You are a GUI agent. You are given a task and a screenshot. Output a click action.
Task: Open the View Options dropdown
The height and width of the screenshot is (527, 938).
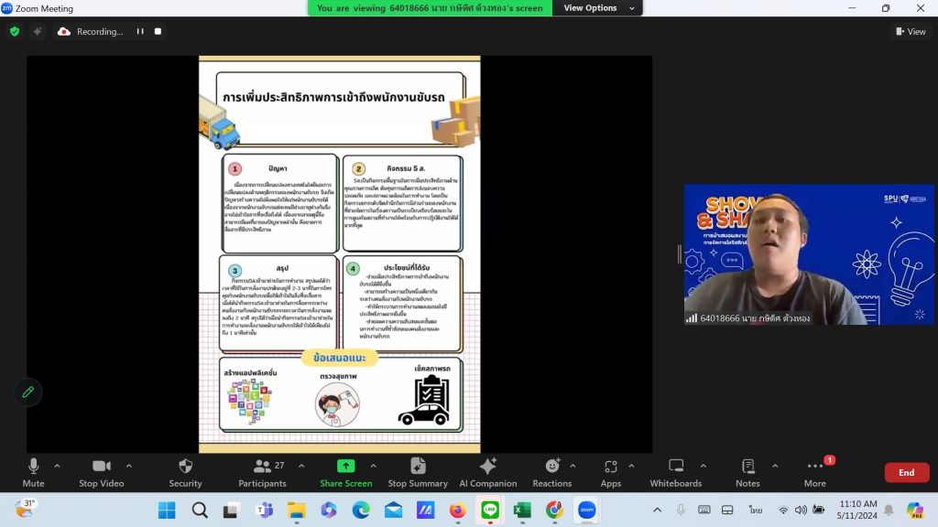click(597, 7)
